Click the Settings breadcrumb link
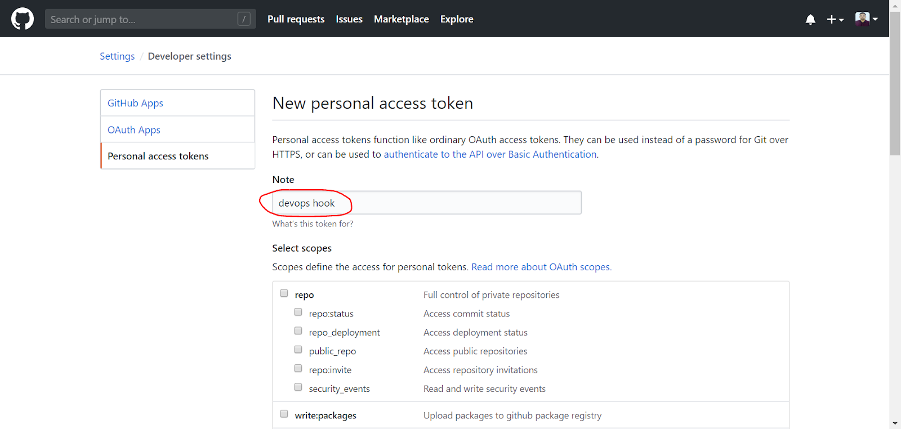901x429 pixels. 117,56
